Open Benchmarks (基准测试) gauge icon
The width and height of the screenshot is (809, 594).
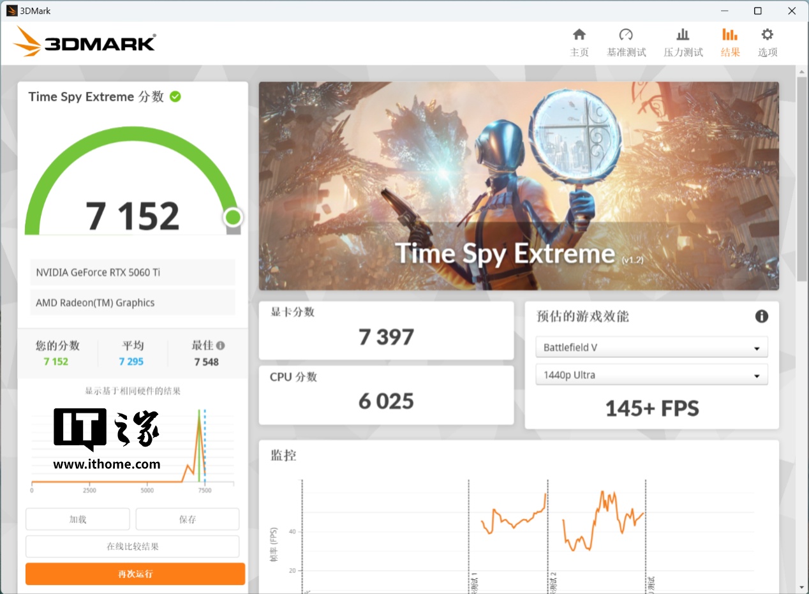[626, 36]
